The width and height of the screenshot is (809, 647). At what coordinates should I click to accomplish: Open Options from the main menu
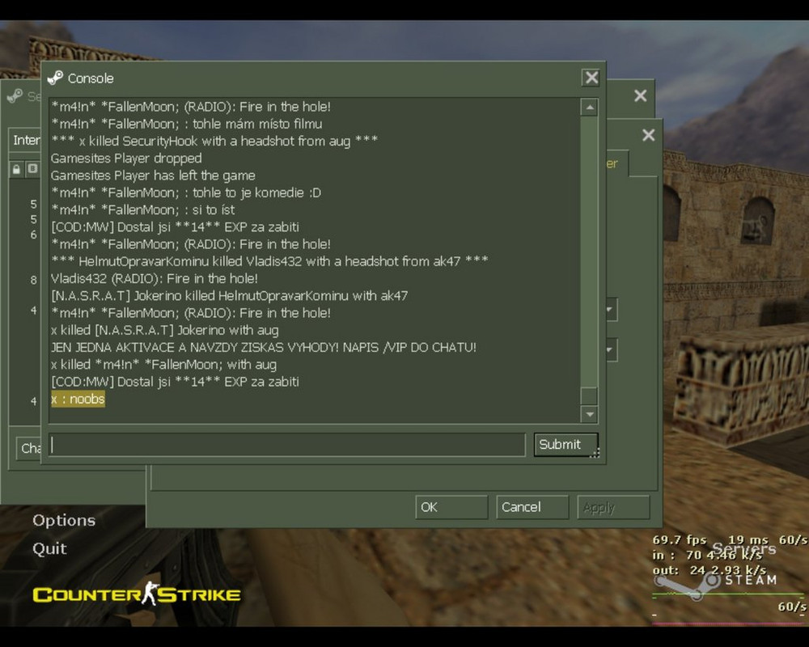click(x=64, y=520)
